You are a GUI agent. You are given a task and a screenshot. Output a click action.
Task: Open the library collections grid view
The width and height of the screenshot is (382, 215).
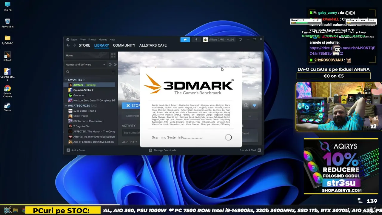(113, 56)
